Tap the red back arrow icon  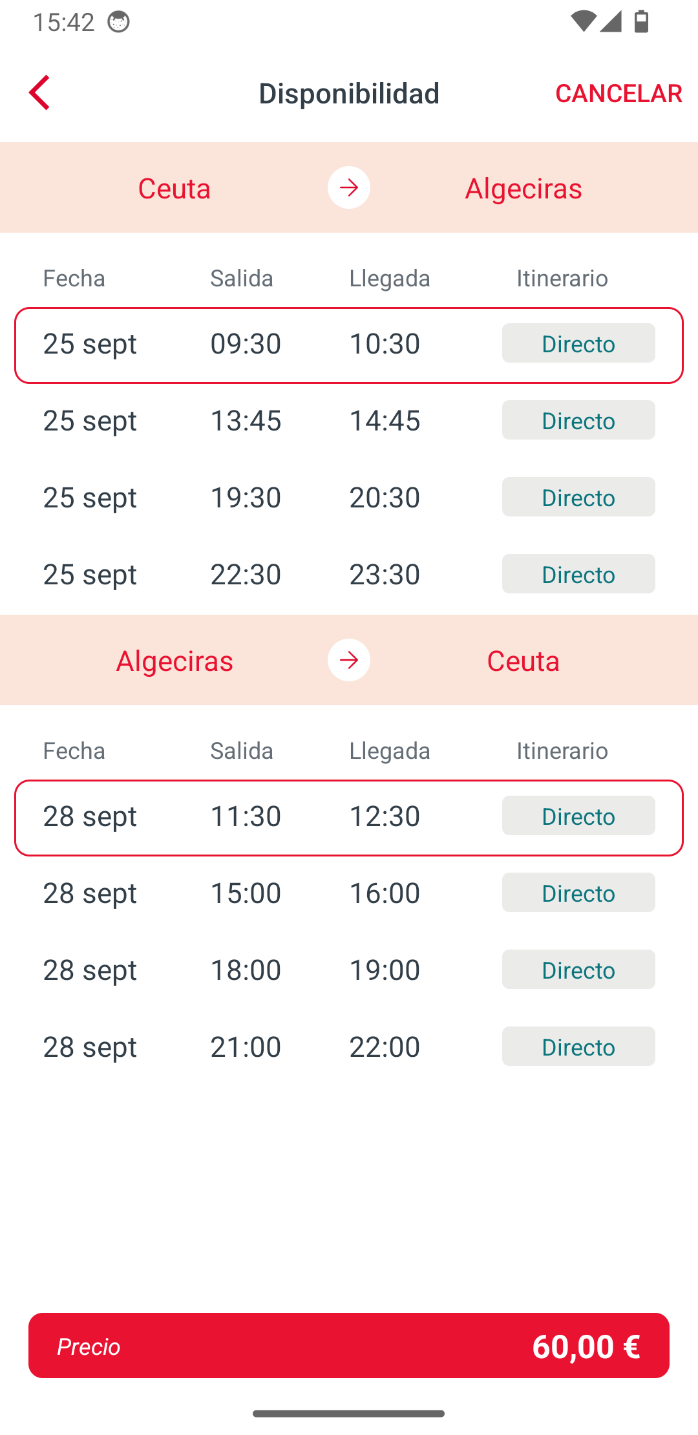[39, 92]
